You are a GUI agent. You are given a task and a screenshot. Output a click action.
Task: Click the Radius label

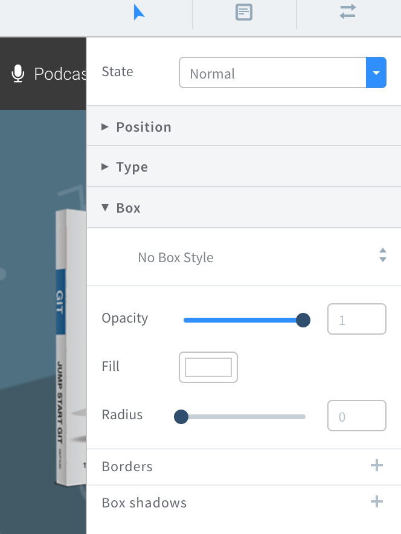(x=122, y=415)
